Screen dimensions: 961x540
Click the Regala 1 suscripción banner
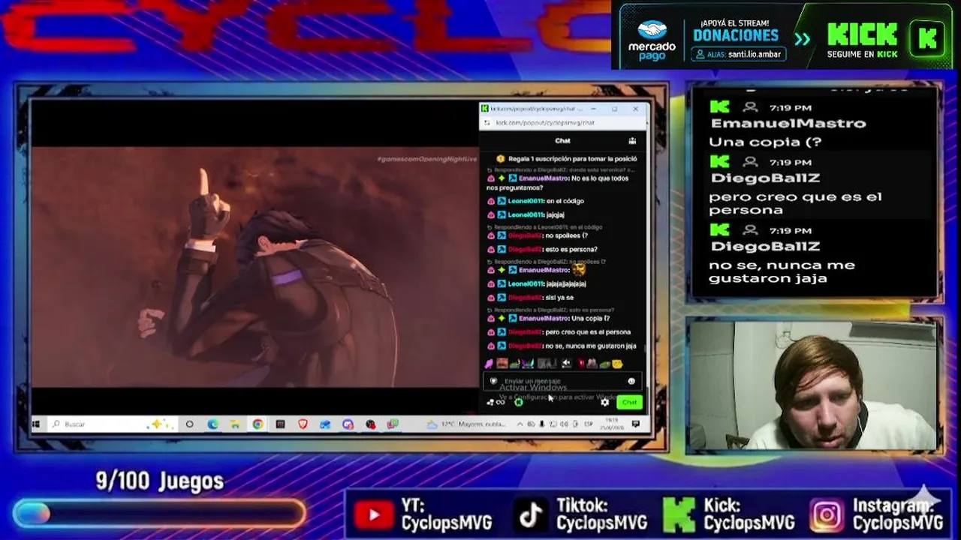(x=566, y=159)
